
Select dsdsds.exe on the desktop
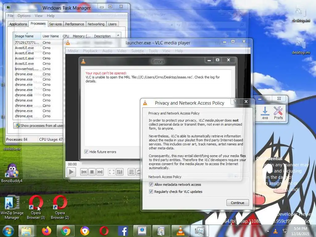click(x=12, y=149)
